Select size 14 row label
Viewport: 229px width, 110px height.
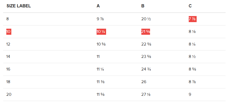click(x=8, y=57)
